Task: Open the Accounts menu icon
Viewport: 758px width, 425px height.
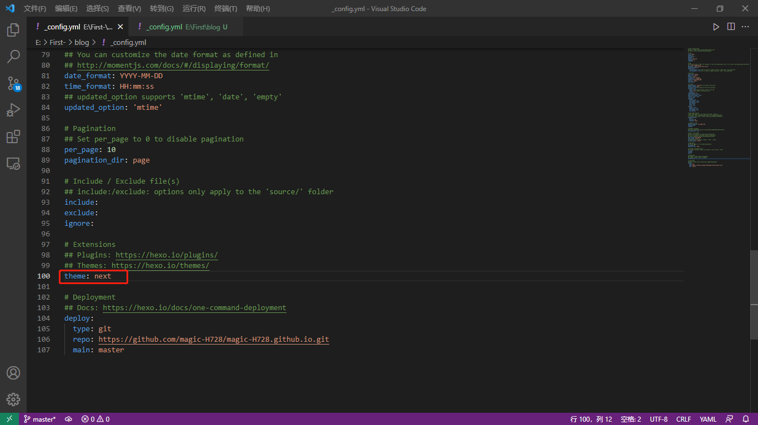Action: click(13, 373)
